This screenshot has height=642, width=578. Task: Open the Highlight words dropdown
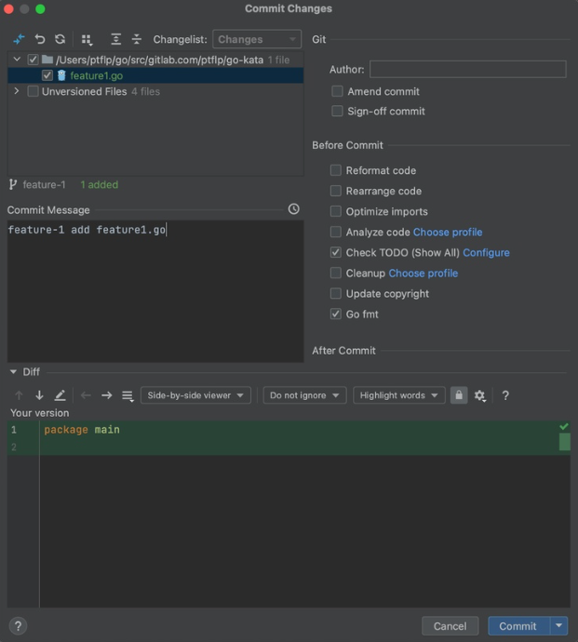coord(397,395)
